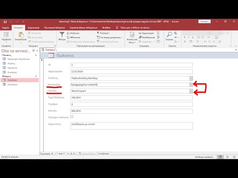Click the text highlight color icon

191,42
